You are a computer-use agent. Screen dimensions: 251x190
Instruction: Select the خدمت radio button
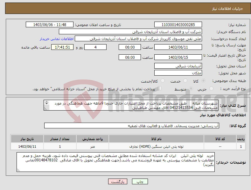coord(185,81)
